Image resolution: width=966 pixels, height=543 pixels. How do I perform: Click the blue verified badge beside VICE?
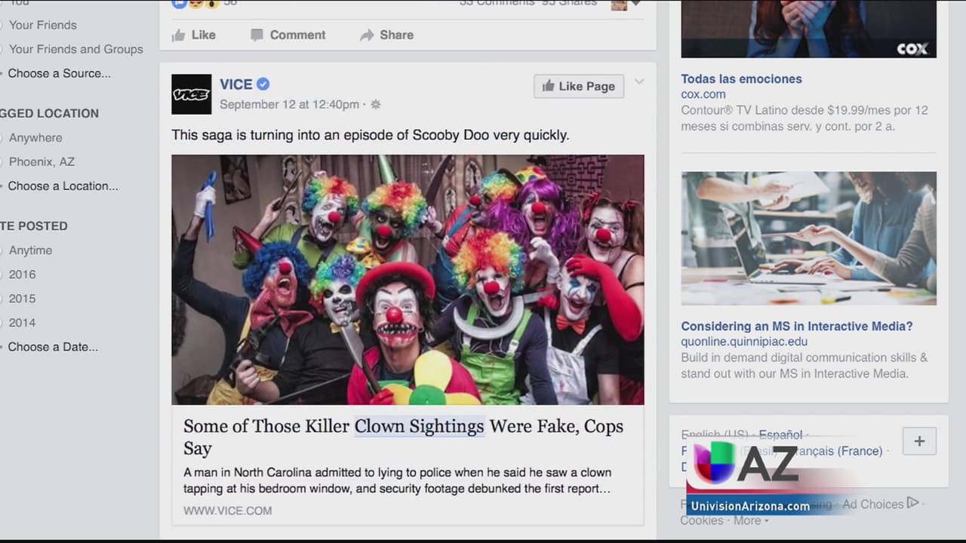(263, 84)
